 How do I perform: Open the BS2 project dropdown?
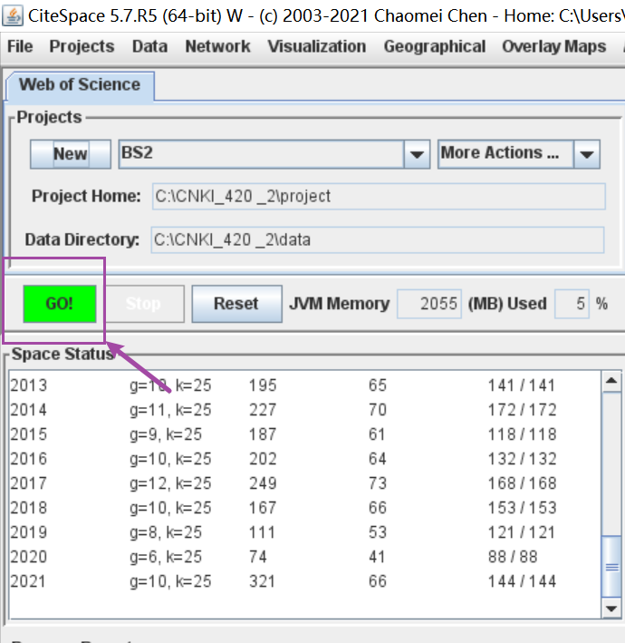coord(274,154)
